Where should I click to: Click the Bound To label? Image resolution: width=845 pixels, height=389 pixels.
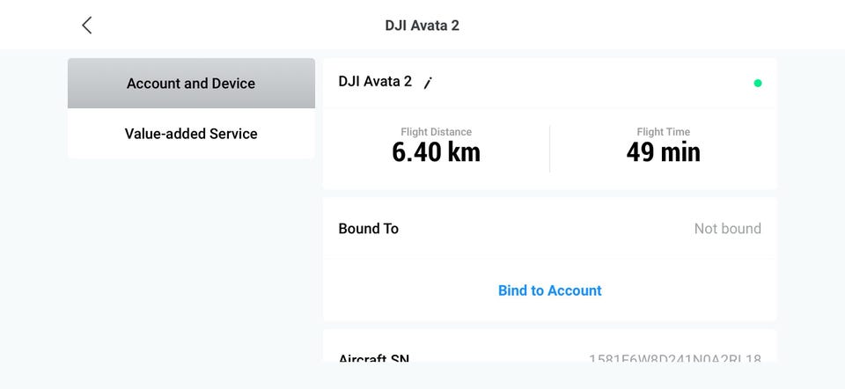point(368,229)
